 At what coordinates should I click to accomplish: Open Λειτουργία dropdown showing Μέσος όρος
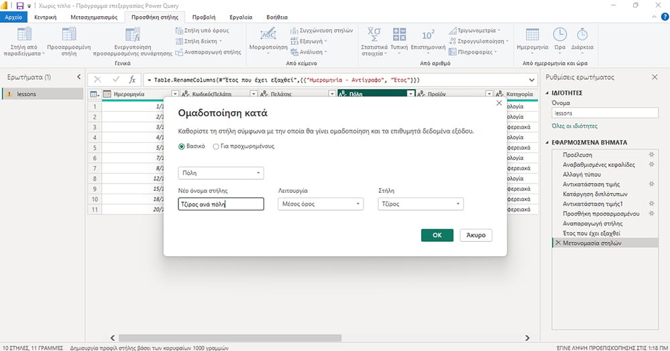point(321,204)
